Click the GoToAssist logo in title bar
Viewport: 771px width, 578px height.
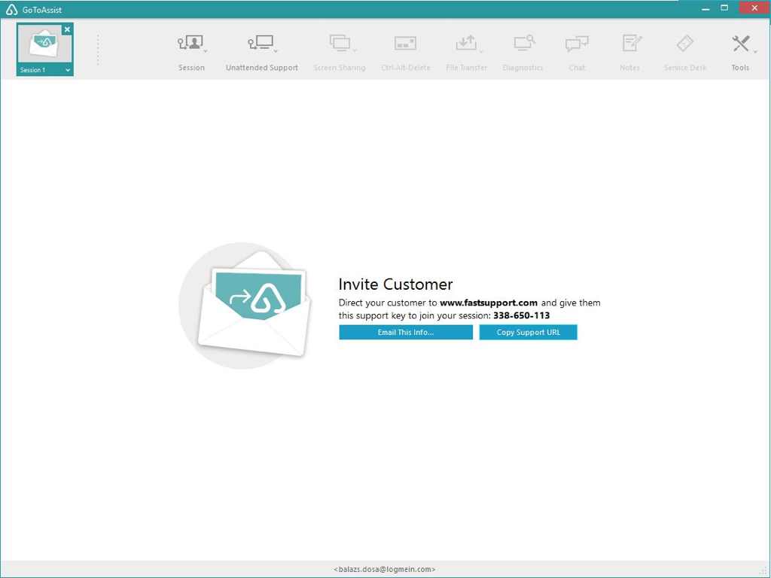click(x=11, y=9)
